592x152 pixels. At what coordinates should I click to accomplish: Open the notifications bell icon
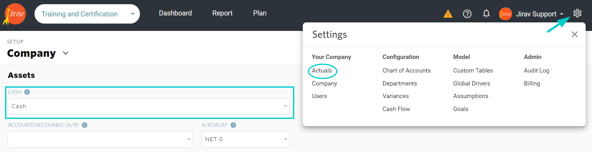click(x=486, y=14)
